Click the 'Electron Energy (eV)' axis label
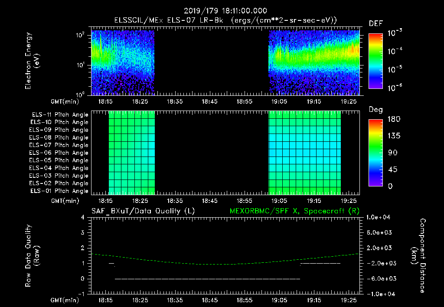This screenshot has width=444, height=307. (32, 61)
